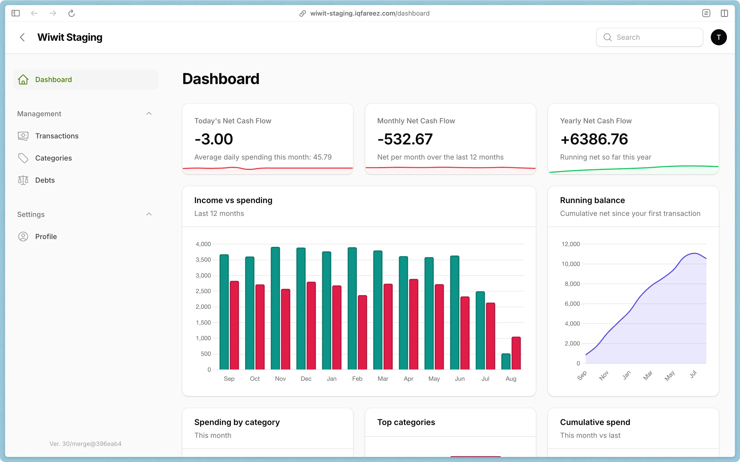The width and height of the screenshot is (740, 462).
Task: Collapse the Management section
Action: pyautogui.click(x=149, y=114)
